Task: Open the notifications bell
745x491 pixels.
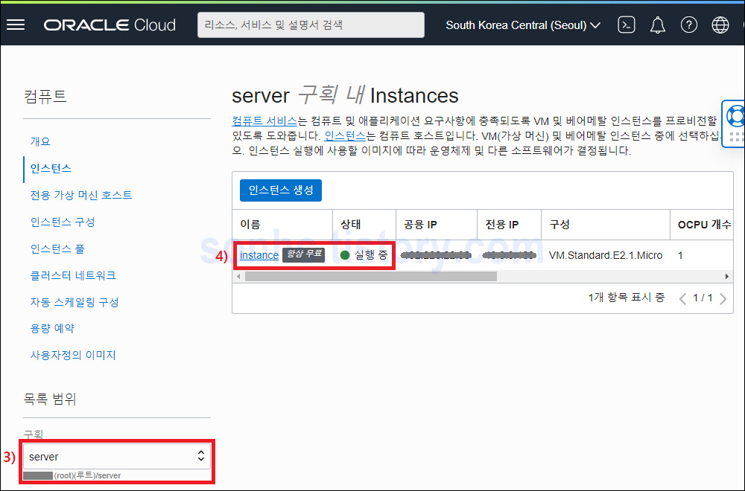Action: 658,25
